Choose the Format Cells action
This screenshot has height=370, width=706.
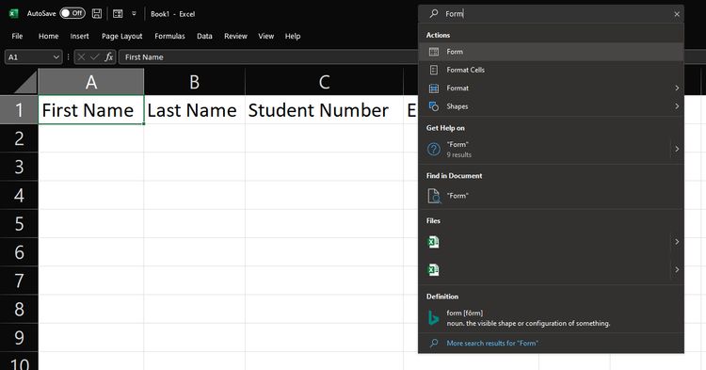551,70
